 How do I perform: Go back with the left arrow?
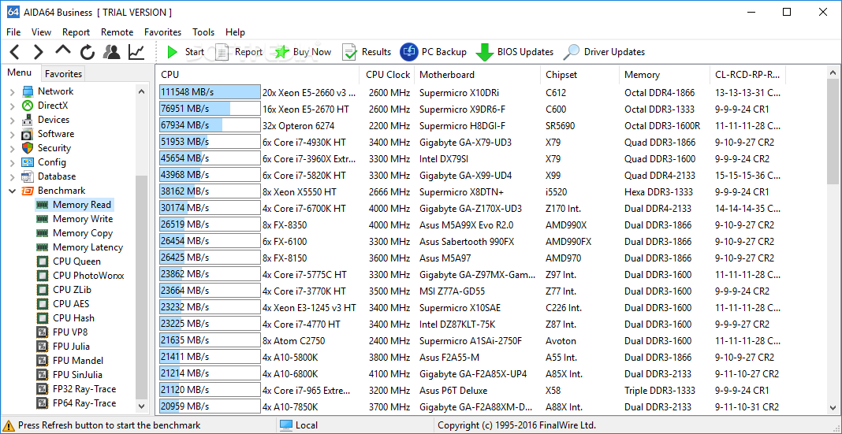tap(14, 52)
